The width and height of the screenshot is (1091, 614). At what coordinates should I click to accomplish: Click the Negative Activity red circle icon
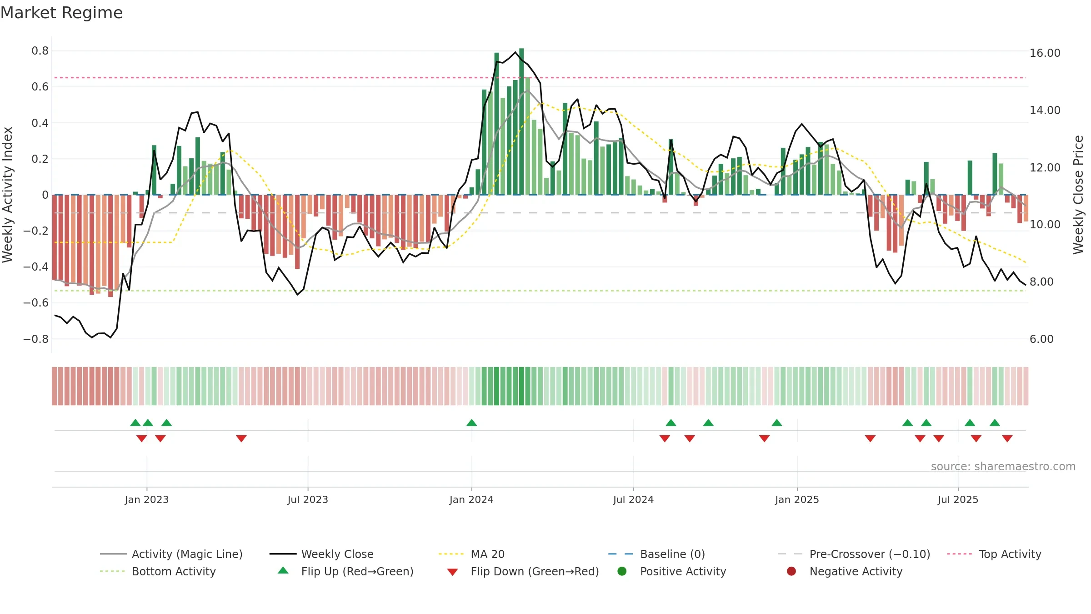click(x=791, y=571)
